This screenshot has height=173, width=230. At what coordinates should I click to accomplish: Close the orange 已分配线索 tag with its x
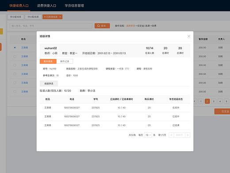point(60,17)
